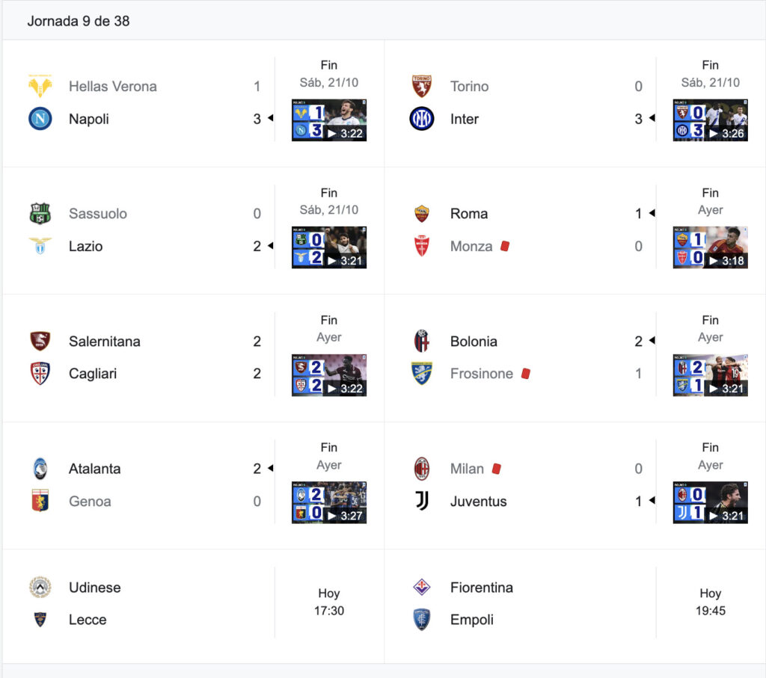Open the Roma team name link
The height and width of the screenshot is (678, 766).
[x=469, y=214]
